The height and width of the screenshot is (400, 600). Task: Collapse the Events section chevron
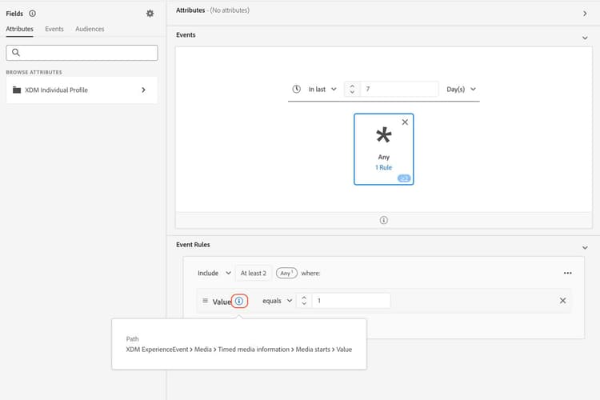pos(585,38)
